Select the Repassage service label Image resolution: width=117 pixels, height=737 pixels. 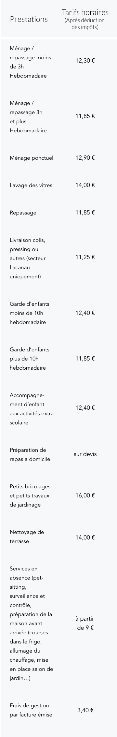23,213
